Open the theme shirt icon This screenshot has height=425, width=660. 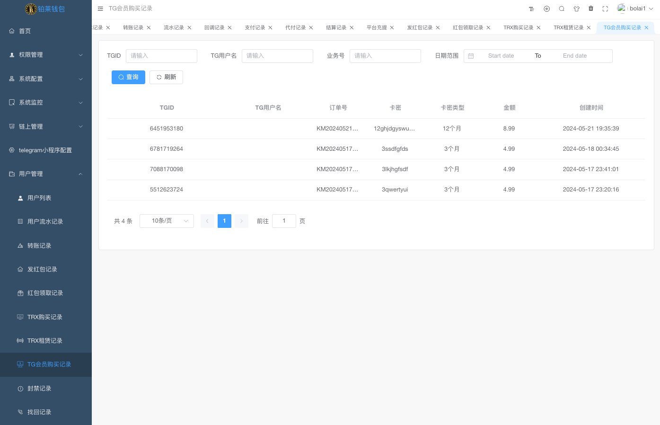pyautogui.click(x=576, y=9)
